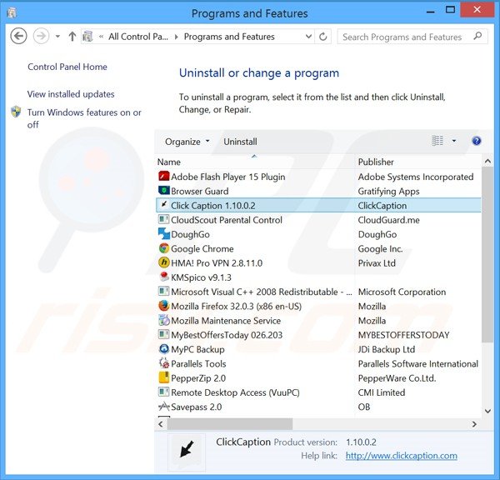Viewport: 500px width, 480px height.
Task: Select the Browser Guard program name
Action: pyautogui.click(x=200, y=191)
